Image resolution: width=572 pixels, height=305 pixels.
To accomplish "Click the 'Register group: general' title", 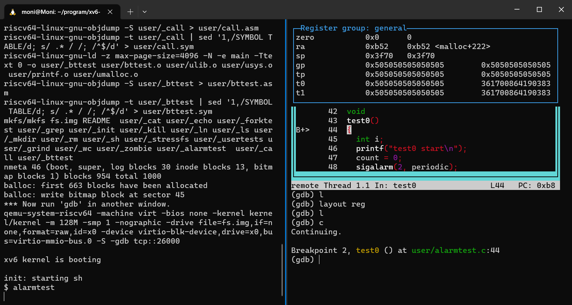I will [x=353, y=28].
